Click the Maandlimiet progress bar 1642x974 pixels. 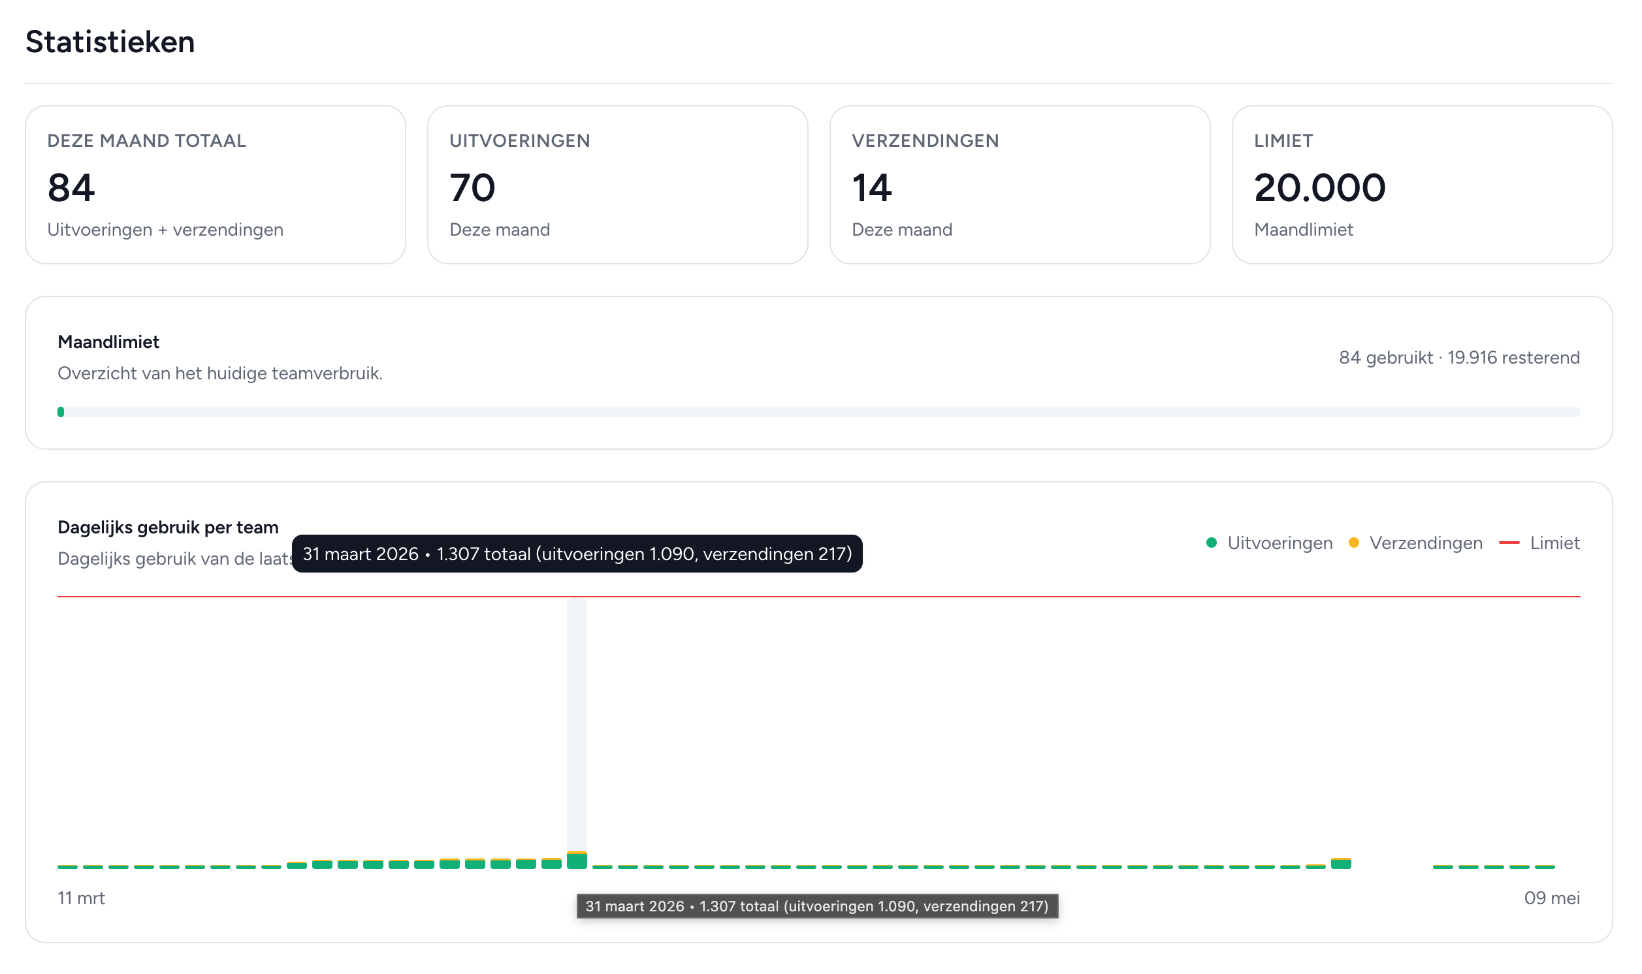point(818,412)
